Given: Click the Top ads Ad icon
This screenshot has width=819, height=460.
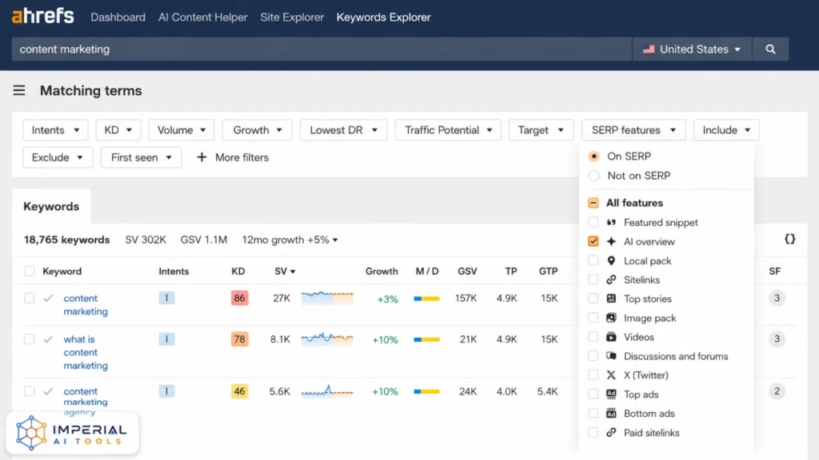Looking at the screenshot, I should pyautogui.click(x=611, y=395).
